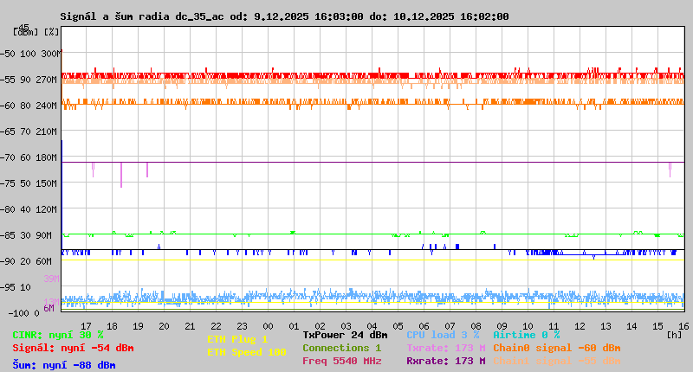This screenshot has height=372, width=693.
Task: Click hour label '19' on time axis
Action: (138, 326)
